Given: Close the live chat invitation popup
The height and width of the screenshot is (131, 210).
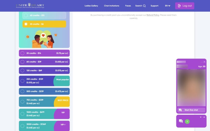Looking at the screenshot, I should (204, 62).
